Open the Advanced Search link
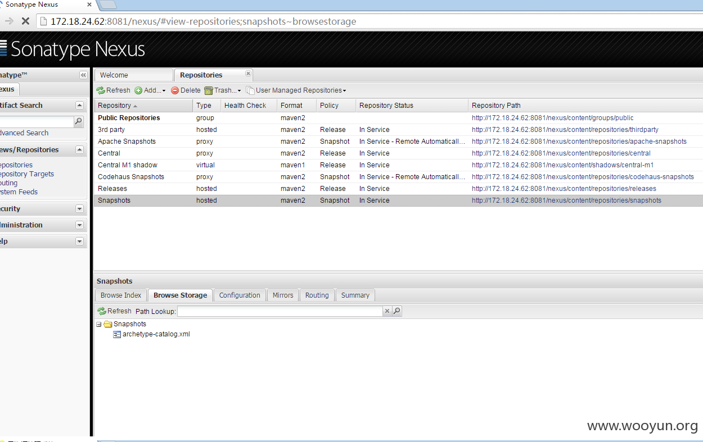Image resolution: width=703 pixels, height=442 pixels. point(24,133)
